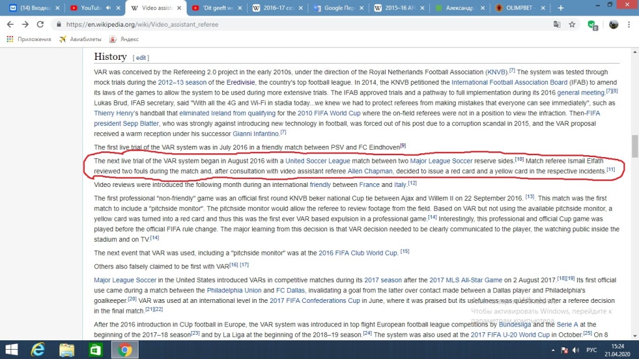Viewport: 639px width, 359px height.
Task: Open the United Soccer League link
Action: [318, 161]
